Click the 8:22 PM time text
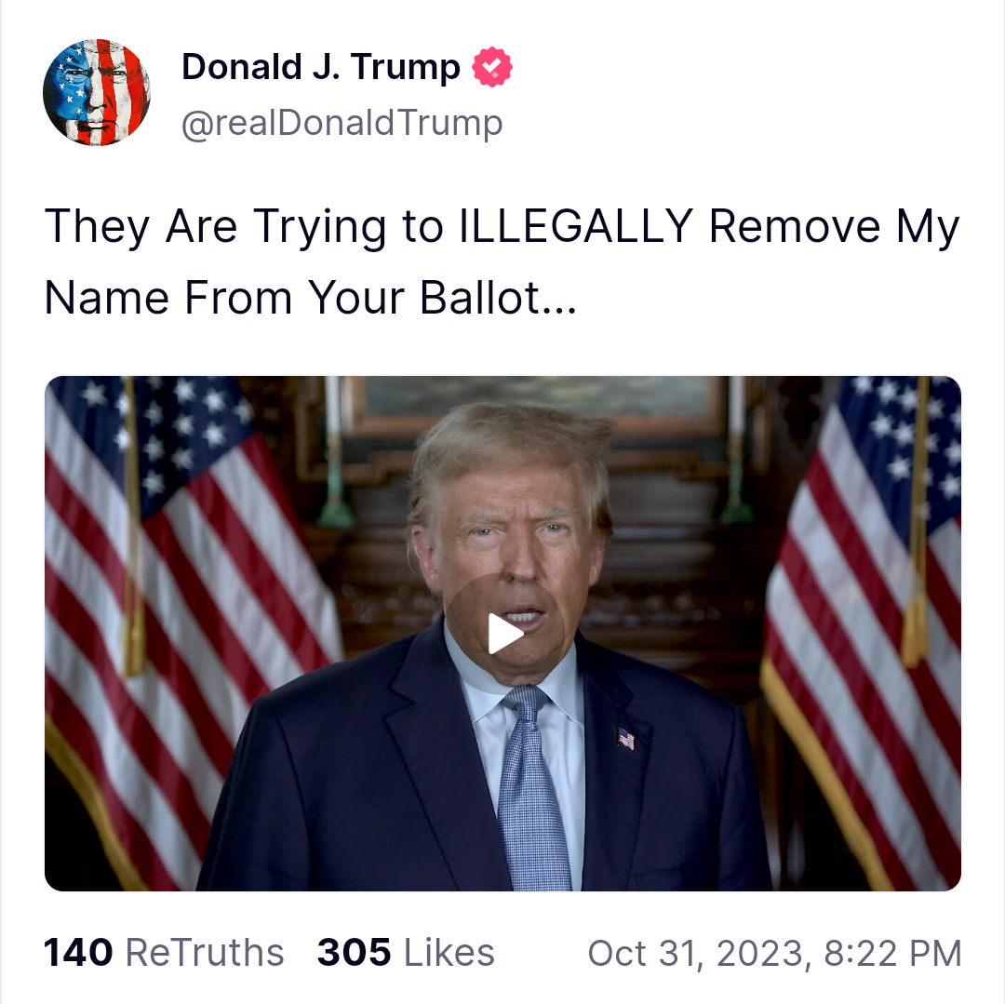1005x1004 pixels. click(x=892, y=954)
